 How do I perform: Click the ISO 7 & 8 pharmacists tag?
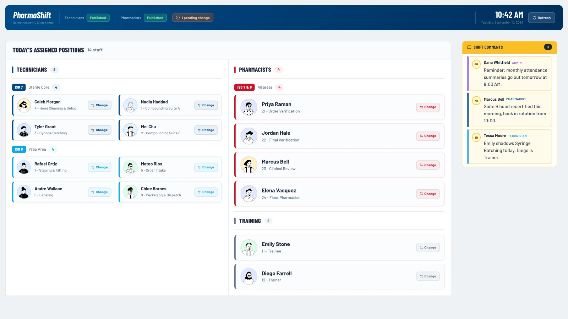pyautogui.click(x=244, y=87)
